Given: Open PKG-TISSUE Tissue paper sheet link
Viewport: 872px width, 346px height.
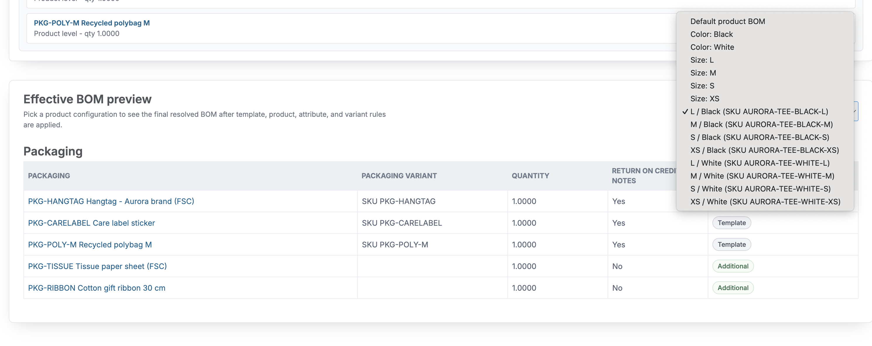Looking at the screenshot, I should [98, 266].
